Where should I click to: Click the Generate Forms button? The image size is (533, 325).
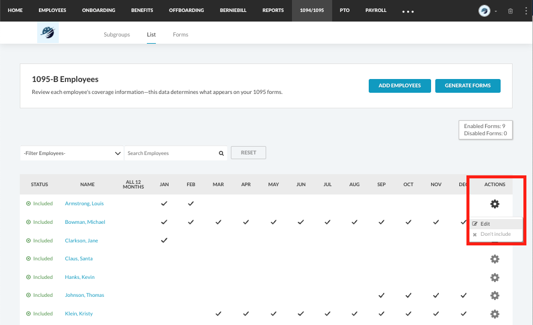click(468, 86)
